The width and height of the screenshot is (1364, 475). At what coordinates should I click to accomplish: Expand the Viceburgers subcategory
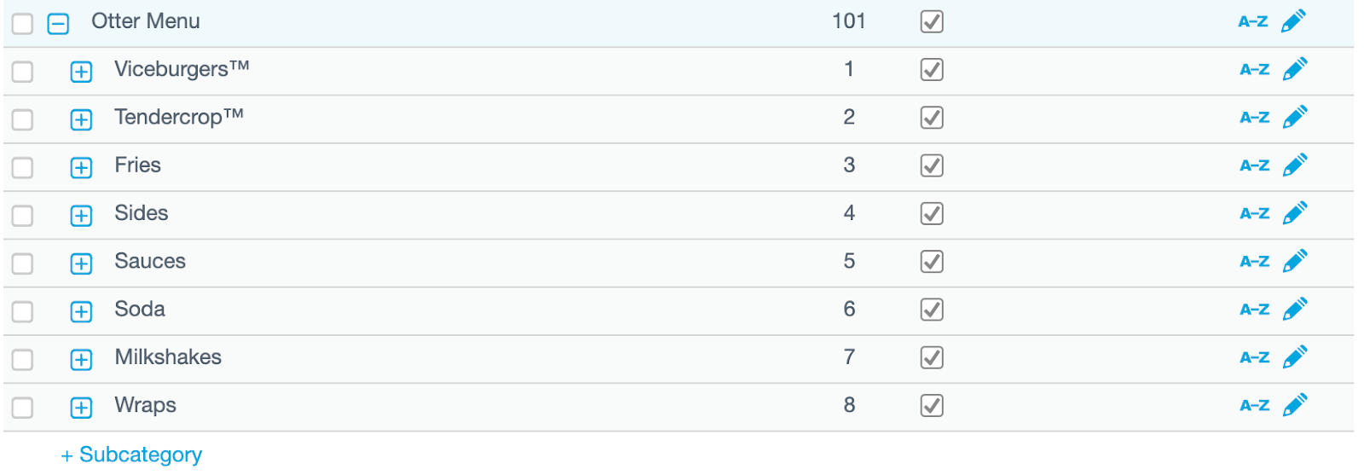click(x=81, y=72)
